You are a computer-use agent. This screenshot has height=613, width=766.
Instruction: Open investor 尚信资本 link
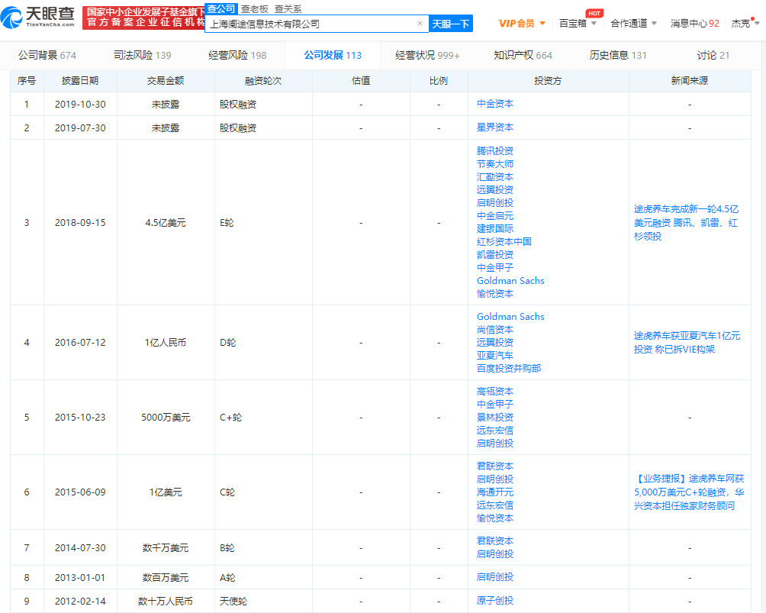(495, 330)
